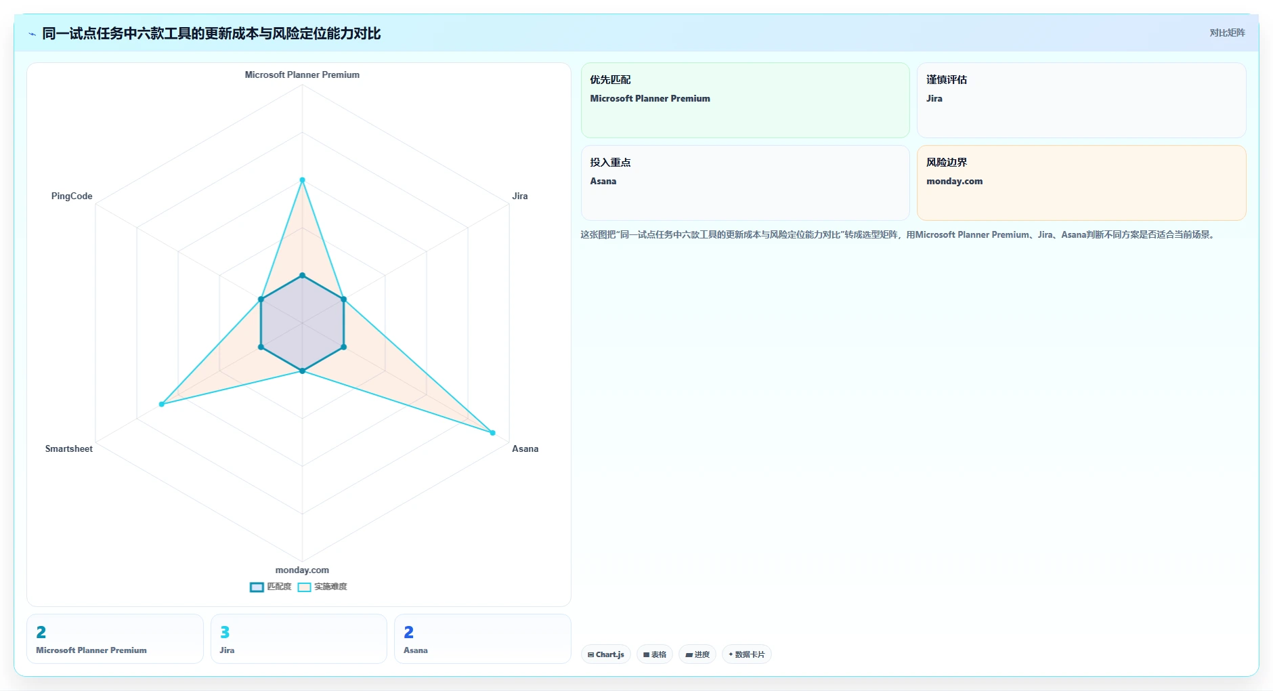Click the Microsoft Planner Premium axis label
1273x691 pixels.
(x=302, y=75)
